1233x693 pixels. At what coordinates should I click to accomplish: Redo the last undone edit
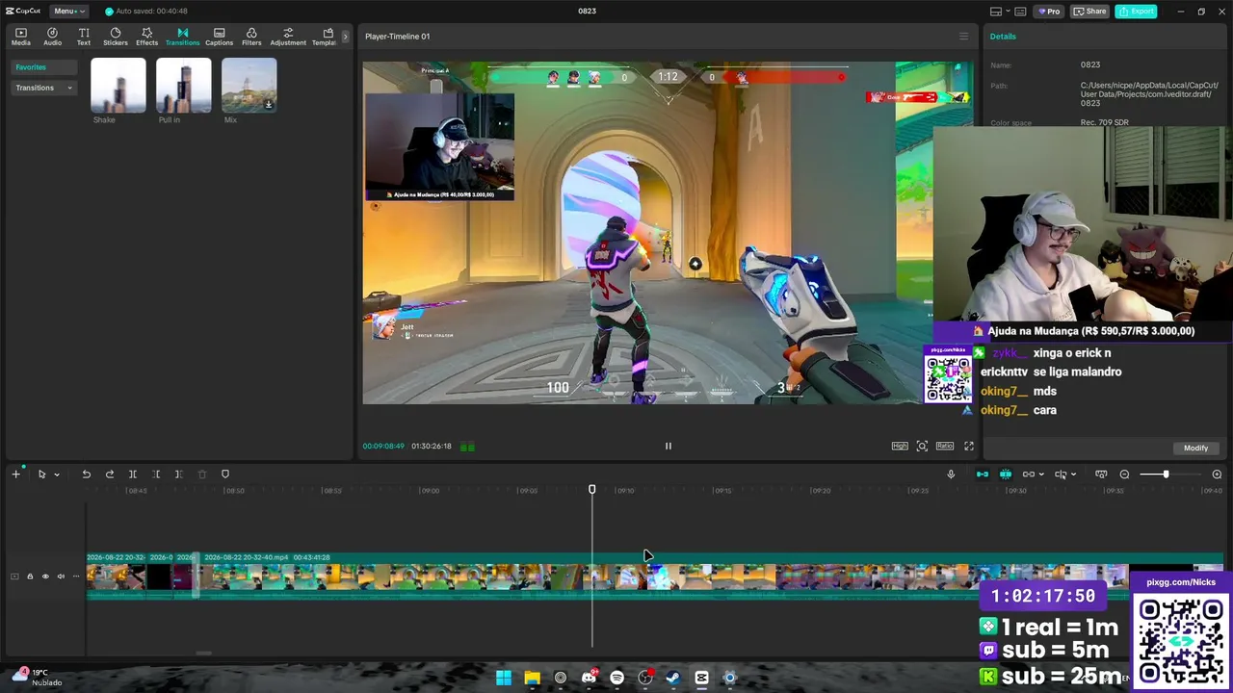click(x=109, y=474)
